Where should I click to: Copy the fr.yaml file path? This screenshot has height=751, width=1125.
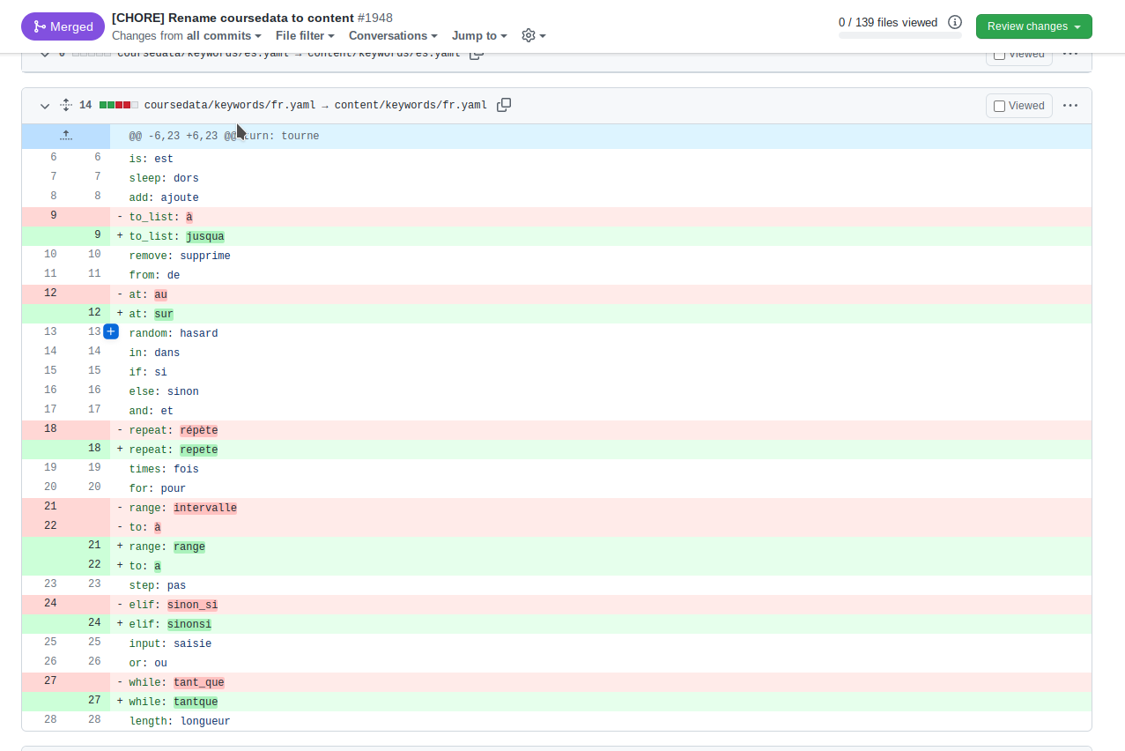click(504, 104)
